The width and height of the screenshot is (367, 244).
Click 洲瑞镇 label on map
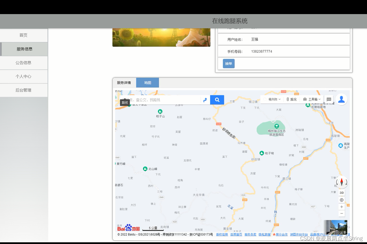(x=299, y=130)
